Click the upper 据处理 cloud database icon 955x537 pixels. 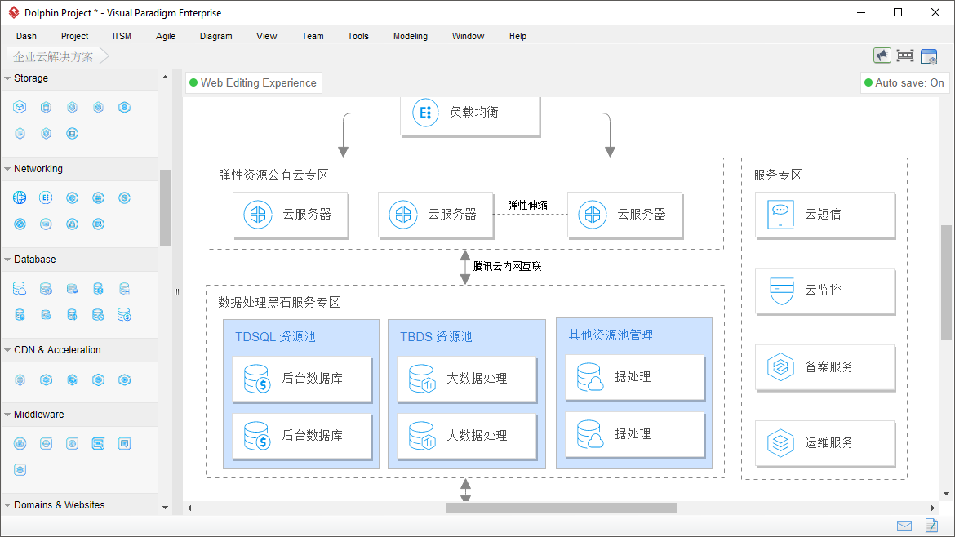[x=590, y=377]
